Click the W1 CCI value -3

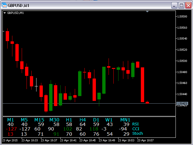tap(104, 129)
